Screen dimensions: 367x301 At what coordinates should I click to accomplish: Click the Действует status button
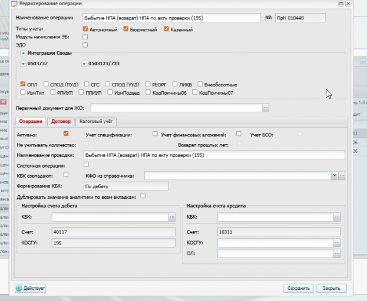31,288
